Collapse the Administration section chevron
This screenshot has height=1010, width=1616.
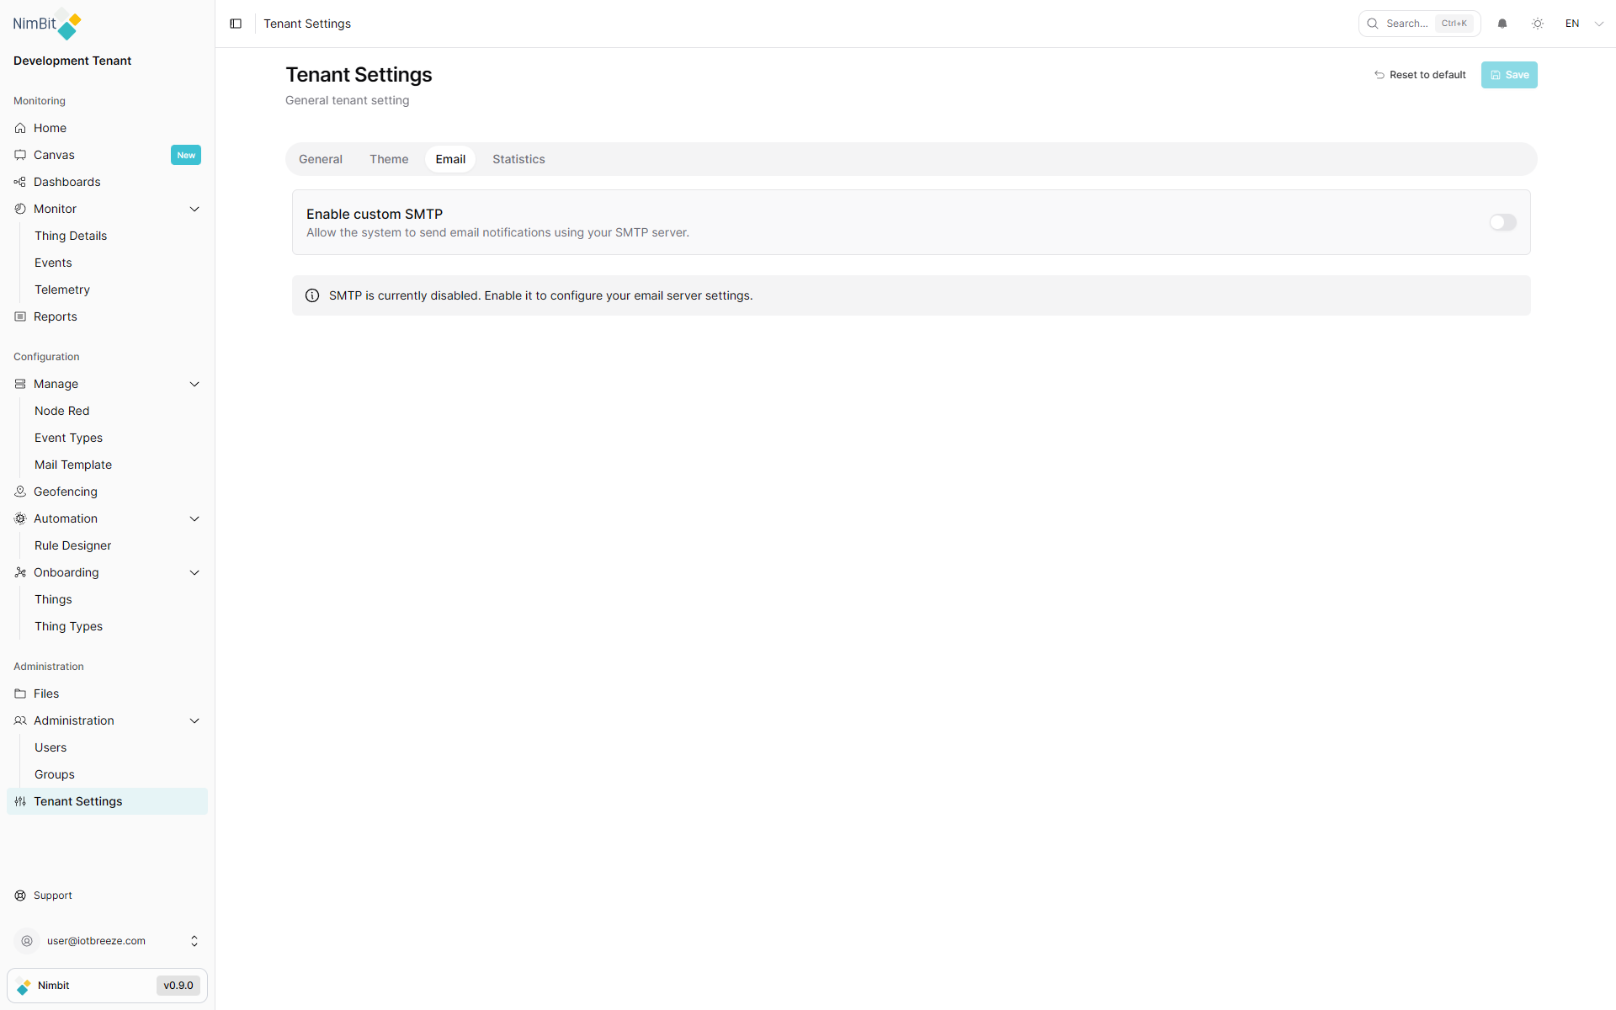(x=194, y=720)
